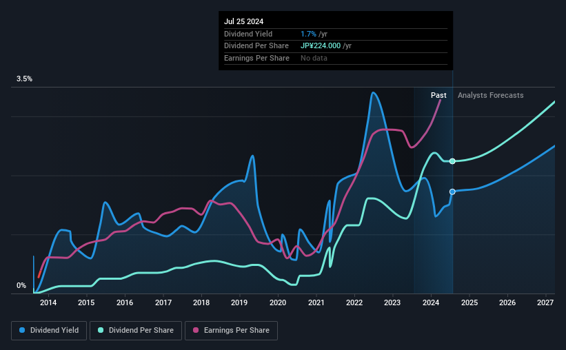Click the 'Earnings Per Share' tooltip row label
Image resolution: width=566 pixels, height=350 pixels.
pos(256,58)
